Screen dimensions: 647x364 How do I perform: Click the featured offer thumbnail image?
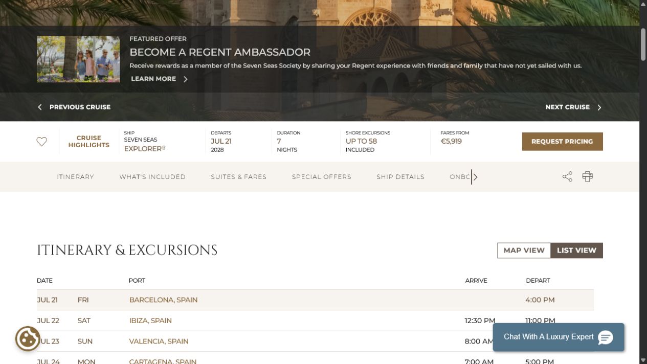click(78, 59)
